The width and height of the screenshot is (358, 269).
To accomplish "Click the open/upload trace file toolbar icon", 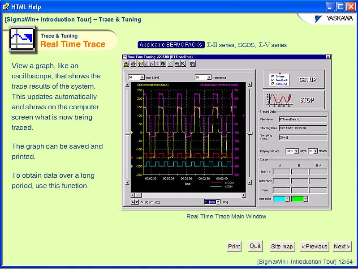I will [x=126, y=64].
